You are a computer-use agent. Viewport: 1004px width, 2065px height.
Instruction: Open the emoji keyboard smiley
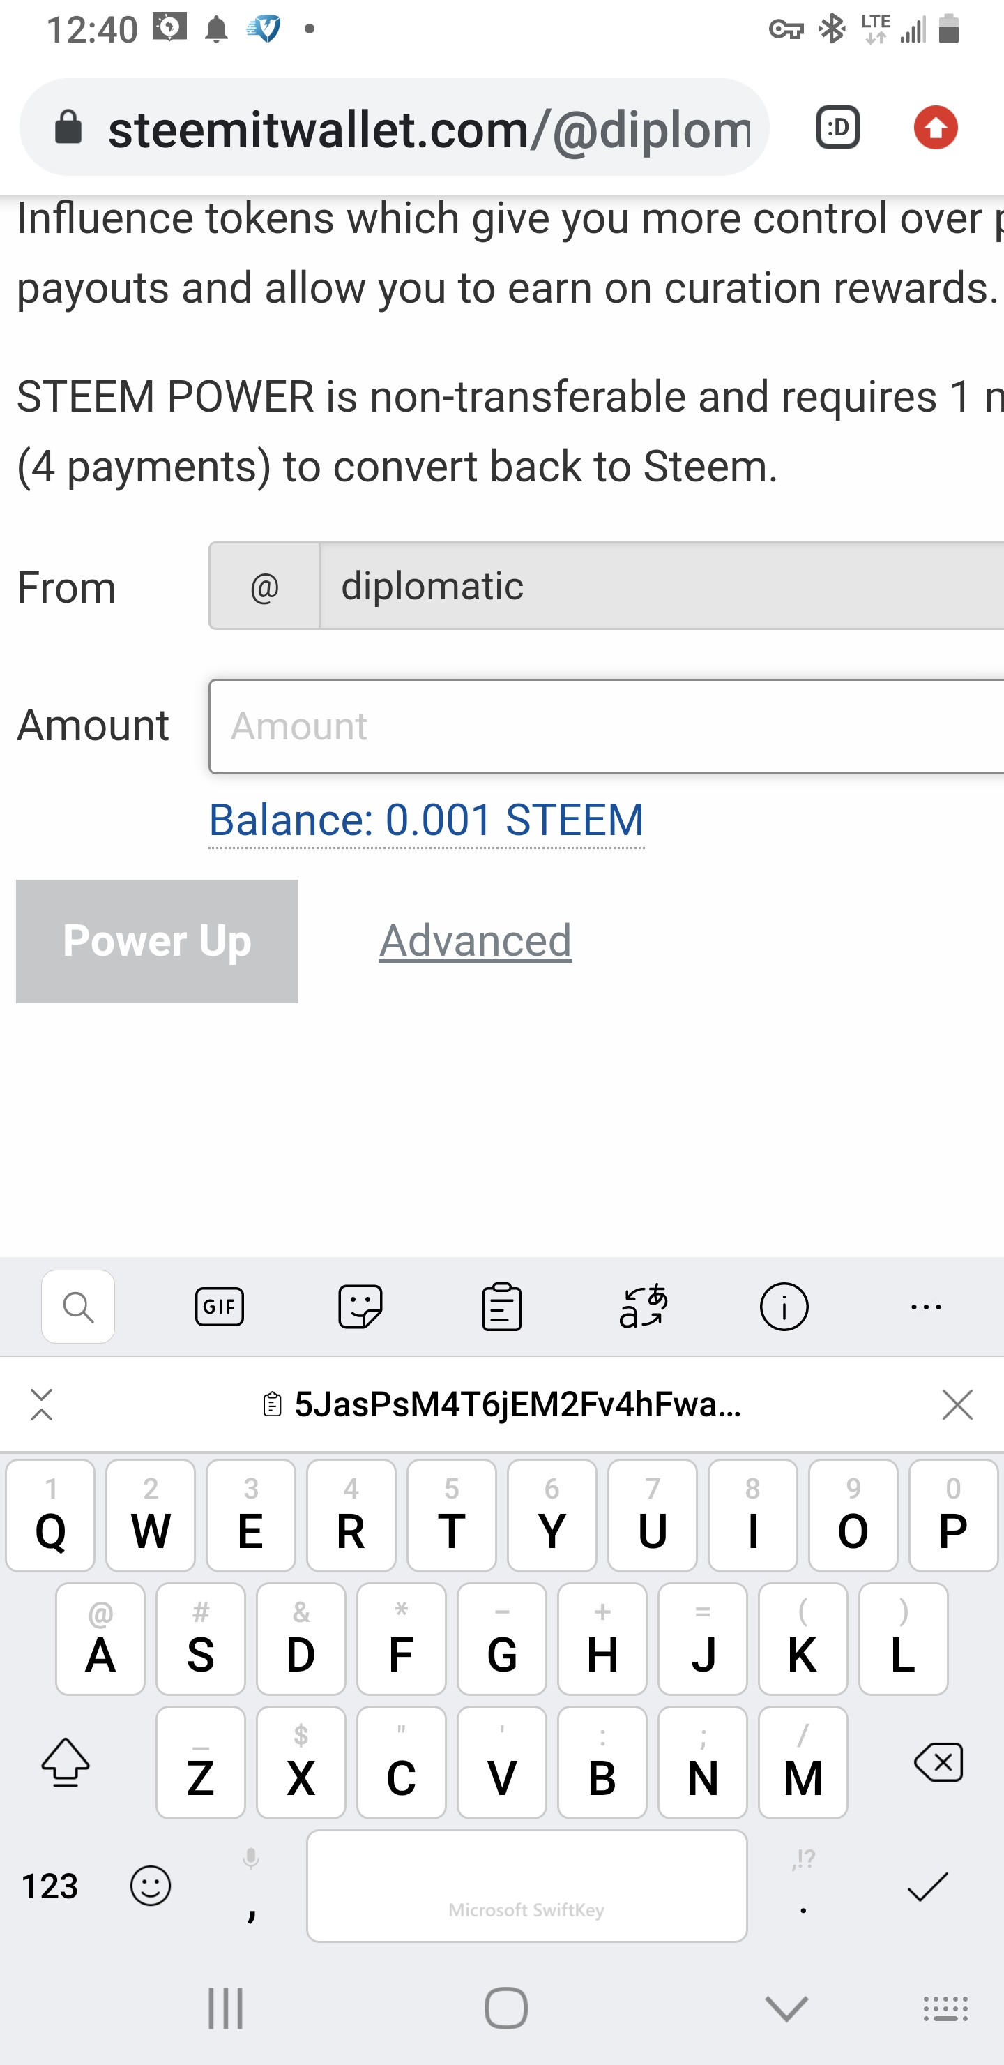151,1886
